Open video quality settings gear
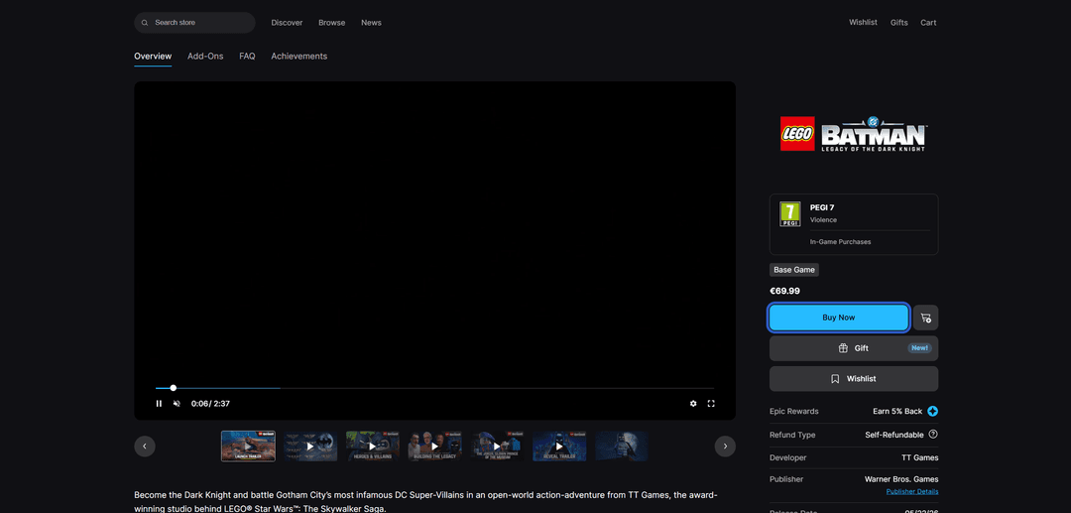1071x513 pixels. point(693,404)
